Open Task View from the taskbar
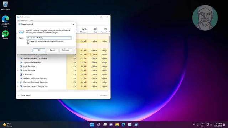228x128 pixels. coord(105,124)
